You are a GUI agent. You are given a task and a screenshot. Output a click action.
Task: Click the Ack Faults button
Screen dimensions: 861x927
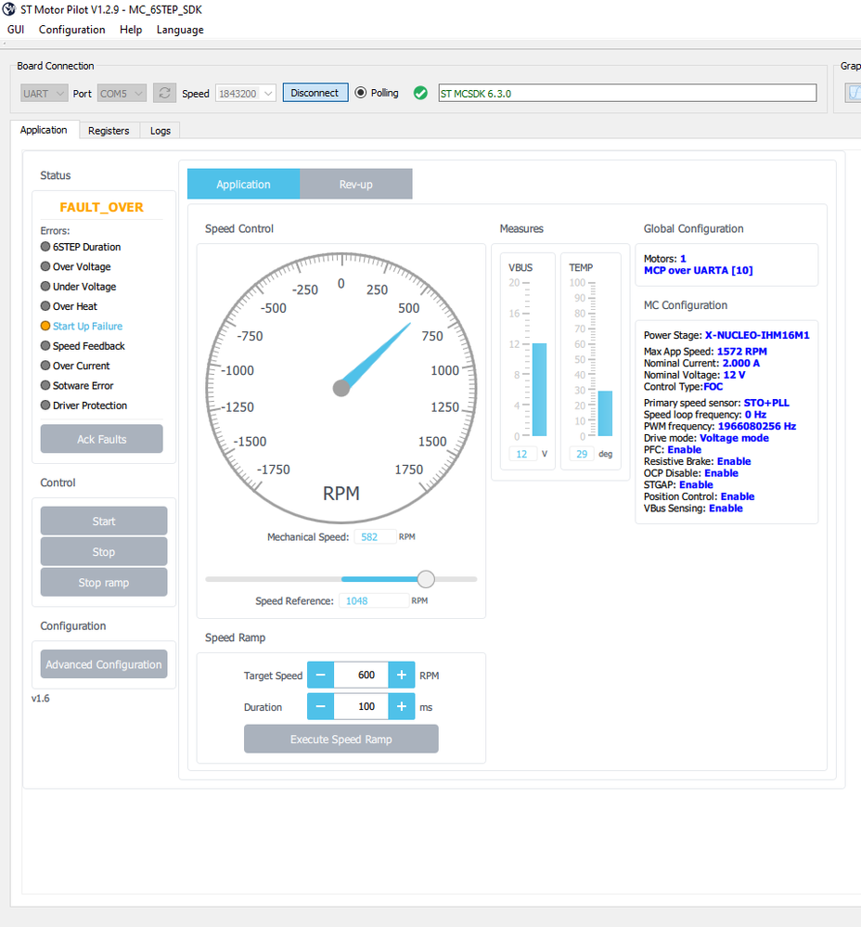[102, 439]
